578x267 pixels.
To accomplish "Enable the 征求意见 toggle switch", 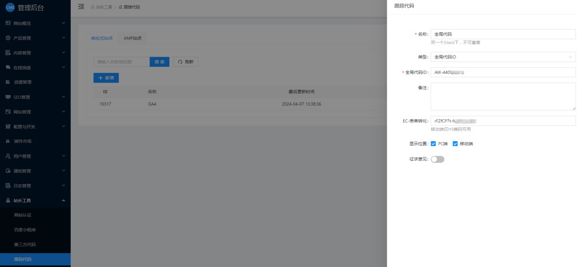I will tap(437, 159).
